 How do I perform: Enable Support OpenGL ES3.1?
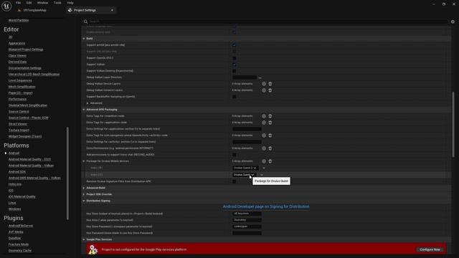point(235,58)
